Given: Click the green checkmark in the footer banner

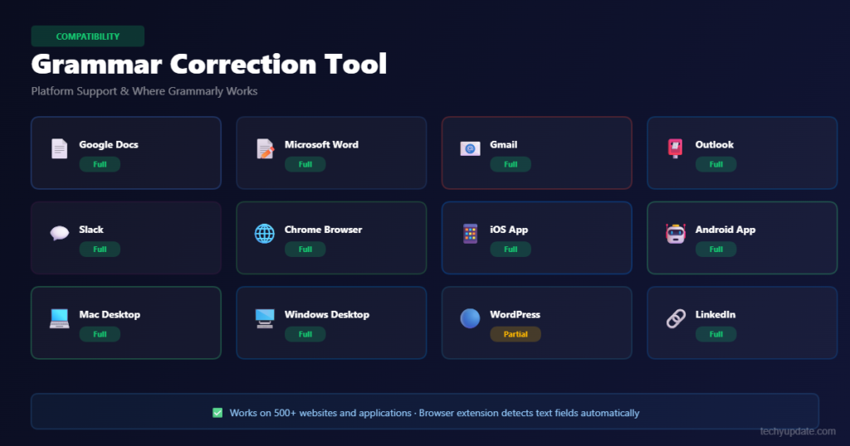Looking at the screenshot, I should tap(217, 413).
